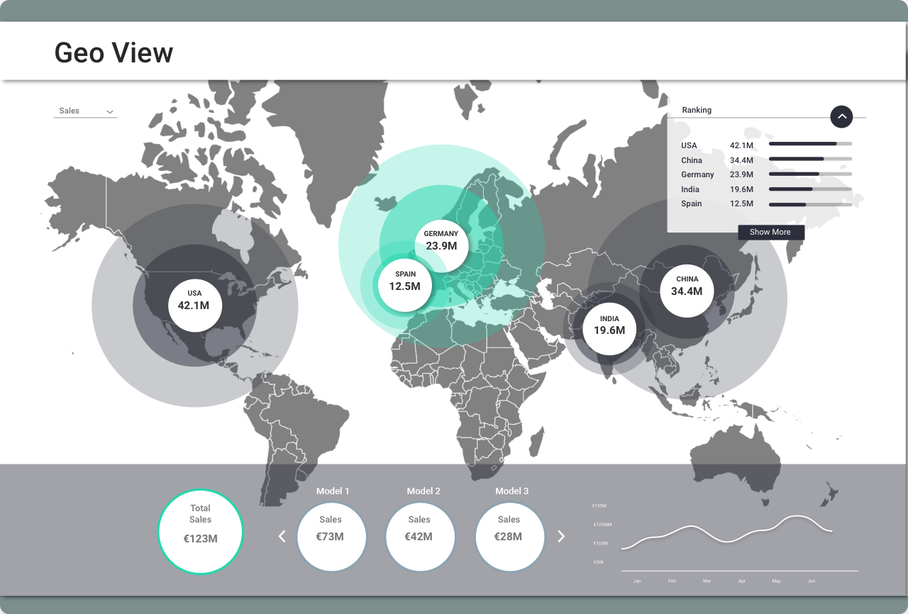Click USA row in Ranking list
Screen dimensions: 908x614
(x=766, y=145)
